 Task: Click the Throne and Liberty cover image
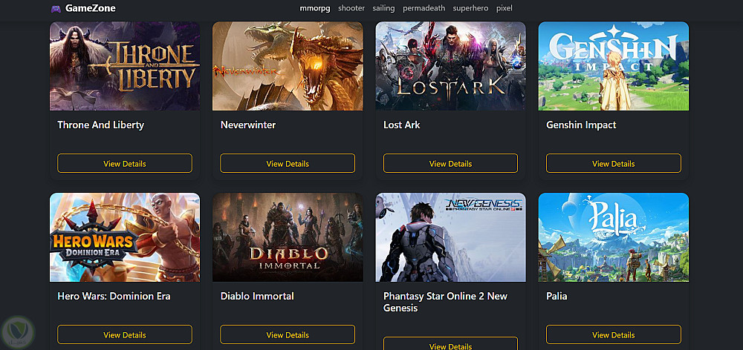(125, 66)
